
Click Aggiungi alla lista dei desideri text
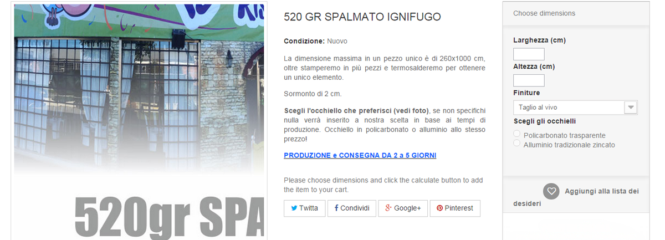[x=576, y=197]
